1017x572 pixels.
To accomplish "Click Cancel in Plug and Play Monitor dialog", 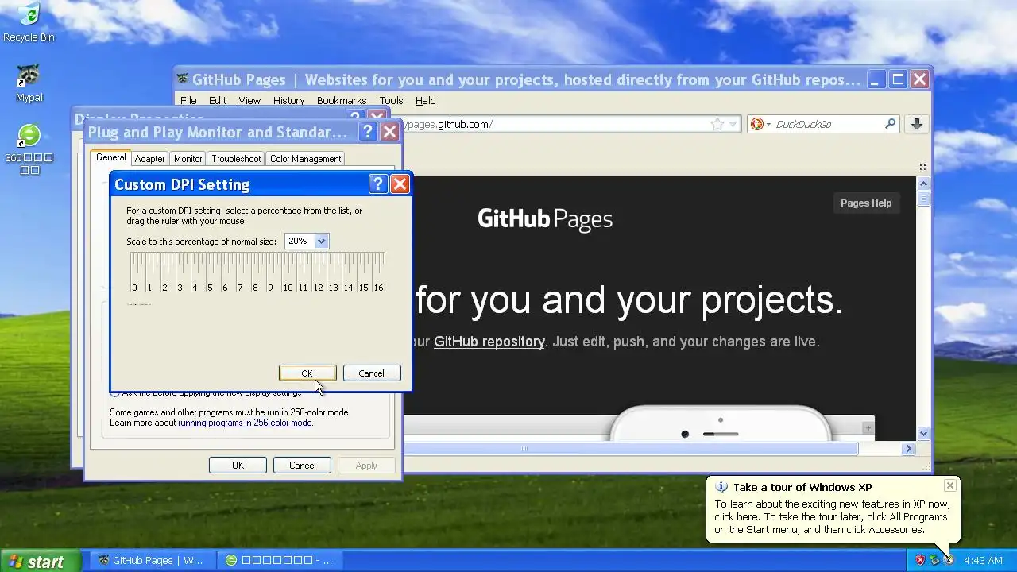I will 302,466.
